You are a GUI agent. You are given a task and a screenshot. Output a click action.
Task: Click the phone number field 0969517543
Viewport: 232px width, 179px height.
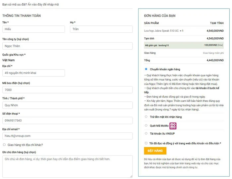pyautogui.click(x=67, y=121)
